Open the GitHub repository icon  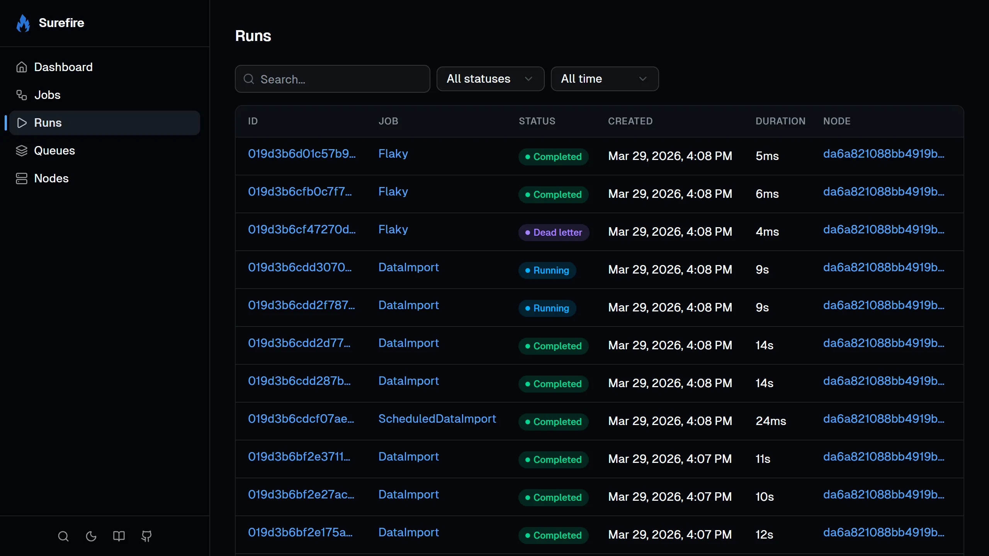click(146, 536)
